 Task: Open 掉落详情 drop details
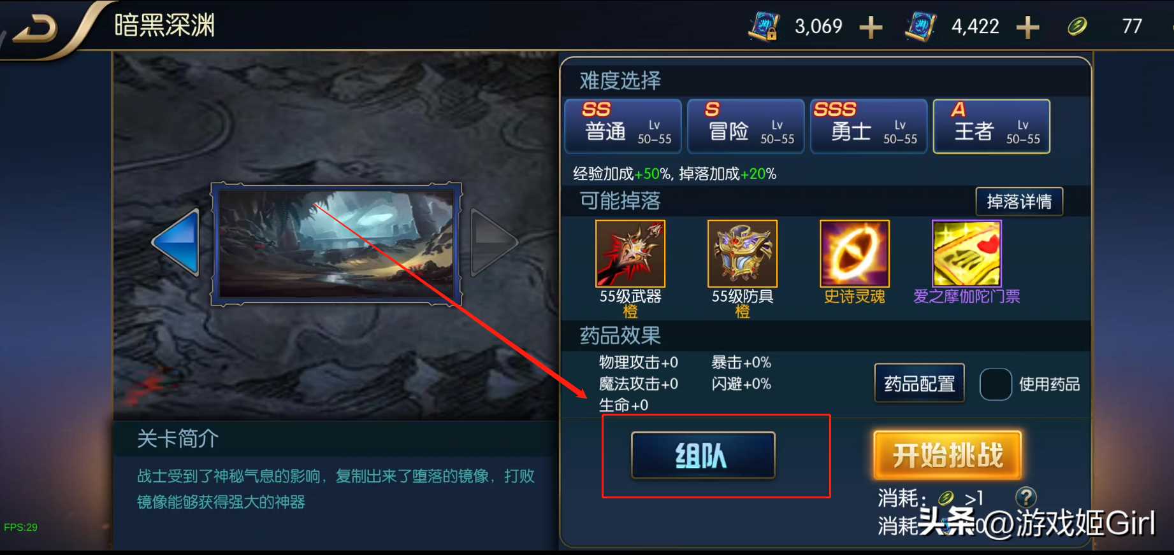tap(1019, 202)
